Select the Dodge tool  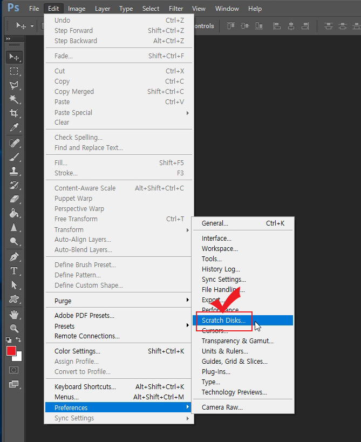(14, 241)
